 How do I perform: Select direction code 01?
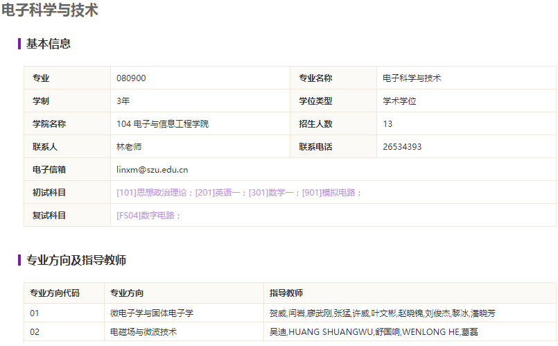pyautogui.click(x=35, y=313)
